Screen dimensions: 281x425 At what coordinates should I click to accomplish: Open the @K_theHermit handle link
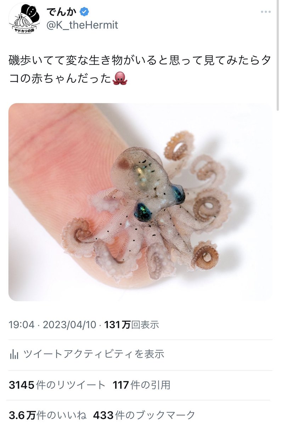(x=82, y=25)
